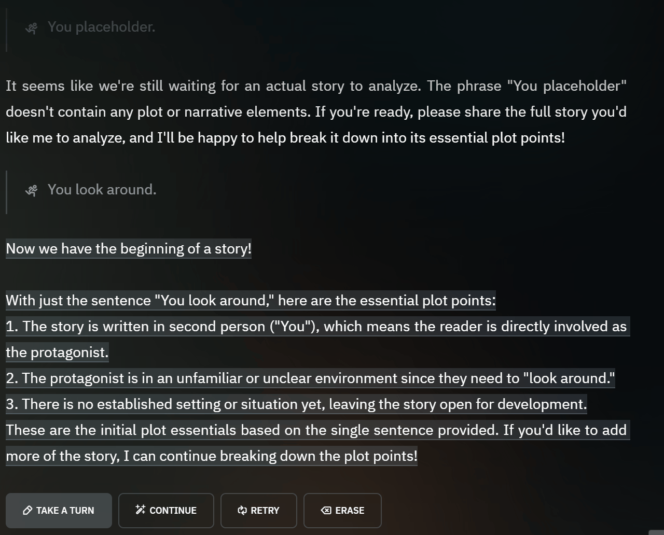Select the "You placeholder." action text
The width and height of the screenshot is (664, 535).
coord(101,27)
